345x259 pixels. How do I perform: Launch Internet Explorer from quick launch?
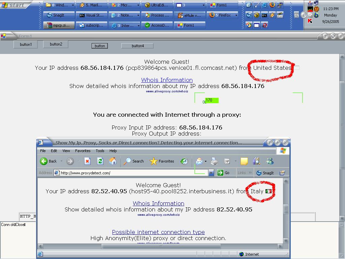coord(264,5)
